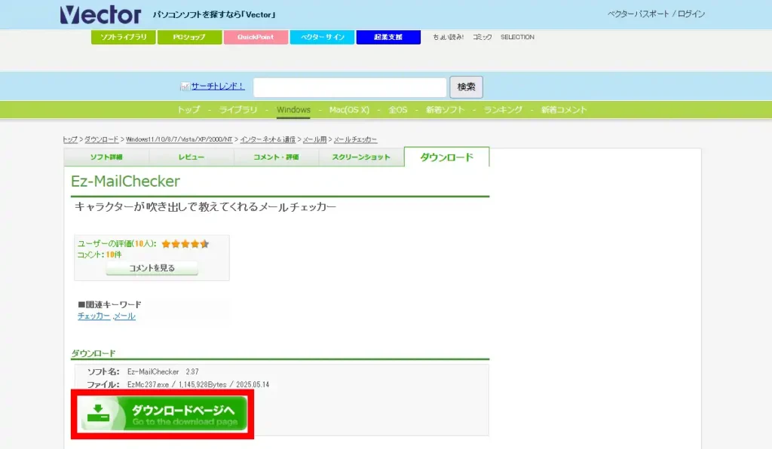Select the ダウンロード tab
The height and width of the screenshot is (449, 772).
(x=446, y=157)
